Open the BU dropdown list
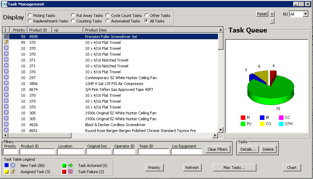Image resolution: width=313 pixels, height=179 pixels. pos(305,14)
